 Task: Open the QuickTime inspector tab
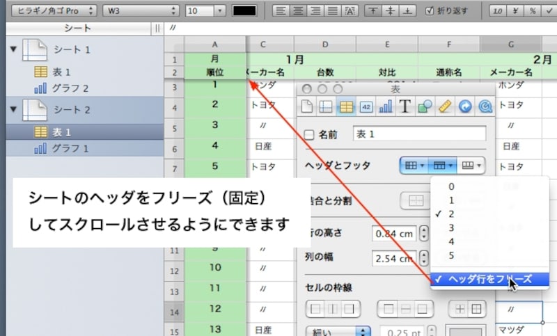click(x=485, y=106)
